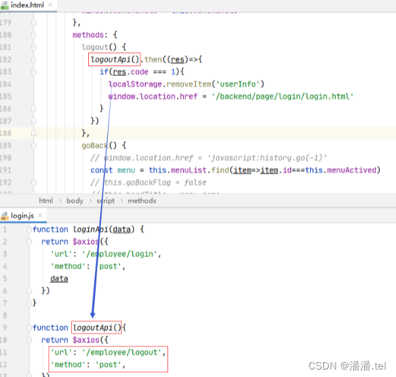Click the HTML file icon on index.html tab
Image resolution: width=396 pixels, height=377 pixels.
click(x=5, y=5)
